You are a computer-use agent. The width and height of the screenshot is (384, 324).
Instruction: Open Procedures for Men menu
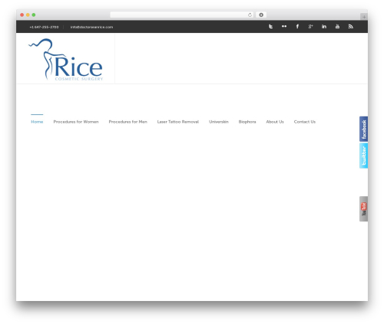pyautogui.click(x=127, y=122)
